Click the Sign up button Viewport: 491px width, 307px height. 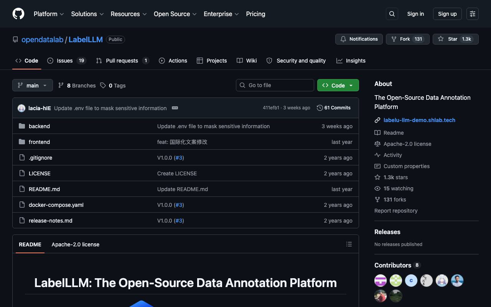[x=447, y=14]
